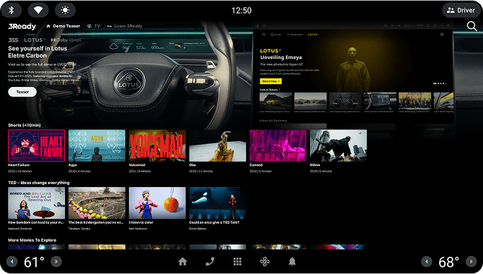483x274 pixels.
Task: Open the Heart Failure short thumbnail
Action: point(36,145)
